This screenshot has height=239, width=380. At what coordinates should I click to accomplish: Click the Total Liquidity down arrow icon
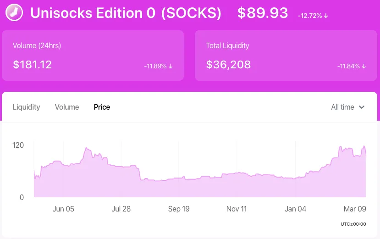coord(363,66)
